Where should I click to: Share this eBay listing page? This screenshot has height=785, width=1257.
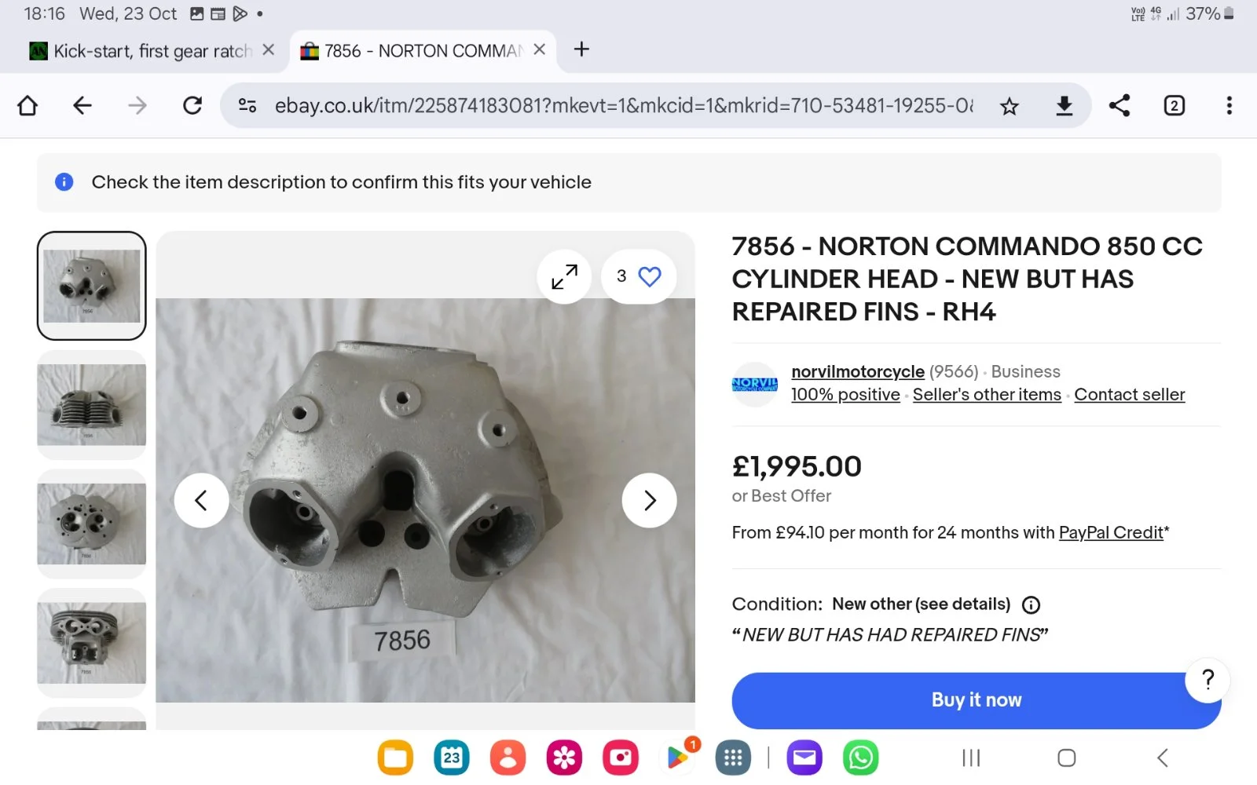click(1120, 106)
